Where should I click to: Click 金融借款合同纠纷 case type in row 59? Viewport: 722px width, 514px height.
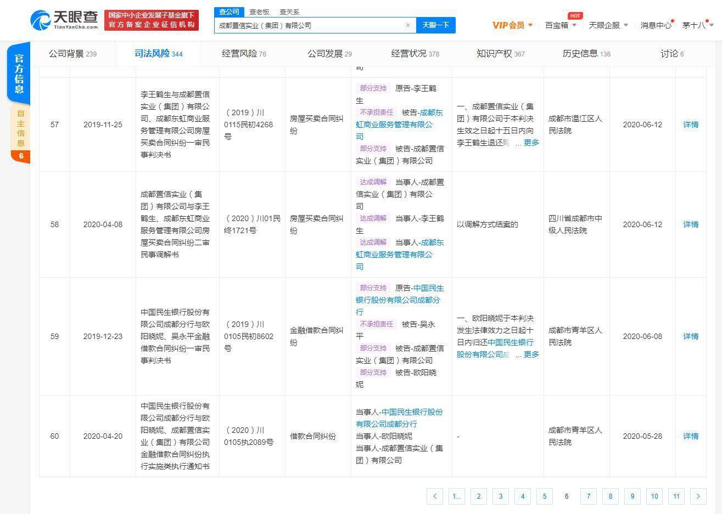tap(317, 336)
